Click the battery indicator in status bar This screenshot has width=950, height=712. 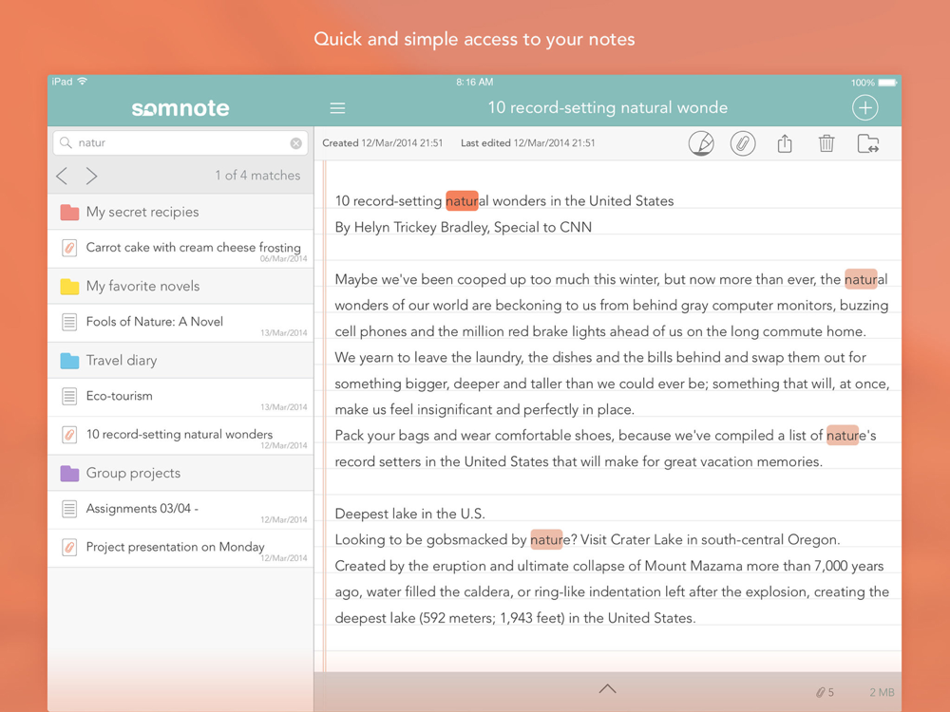tap(887, 83)
